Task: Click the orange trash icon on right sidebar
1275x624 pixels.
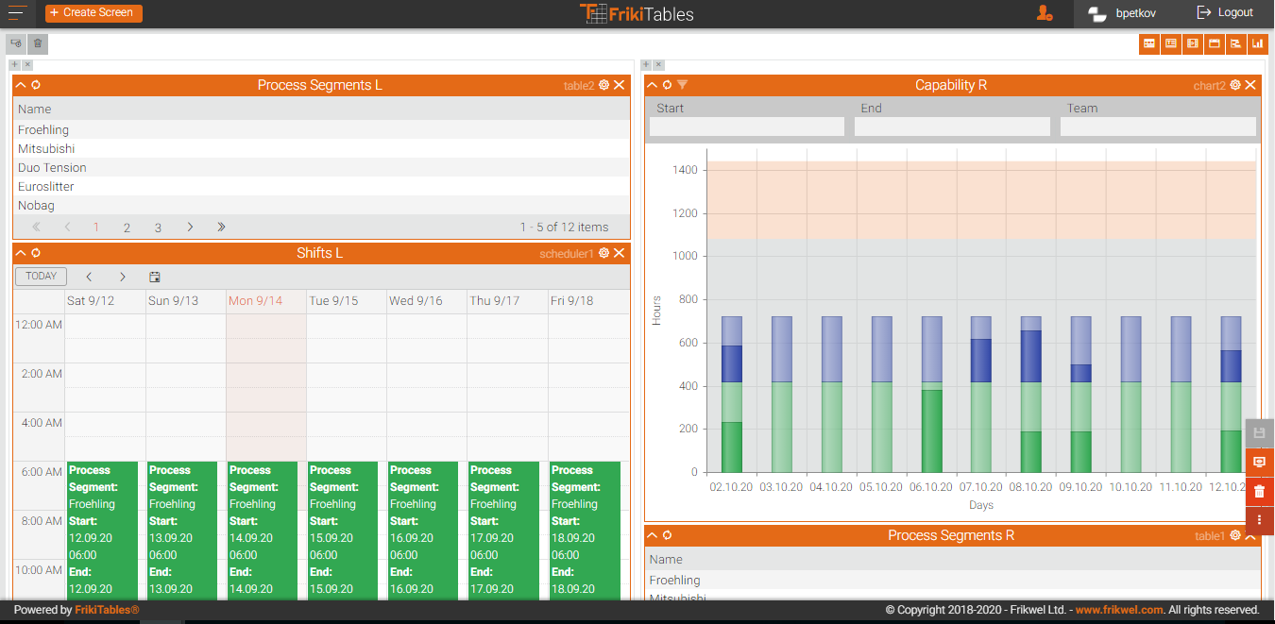Action: [x=1259, y=492]
